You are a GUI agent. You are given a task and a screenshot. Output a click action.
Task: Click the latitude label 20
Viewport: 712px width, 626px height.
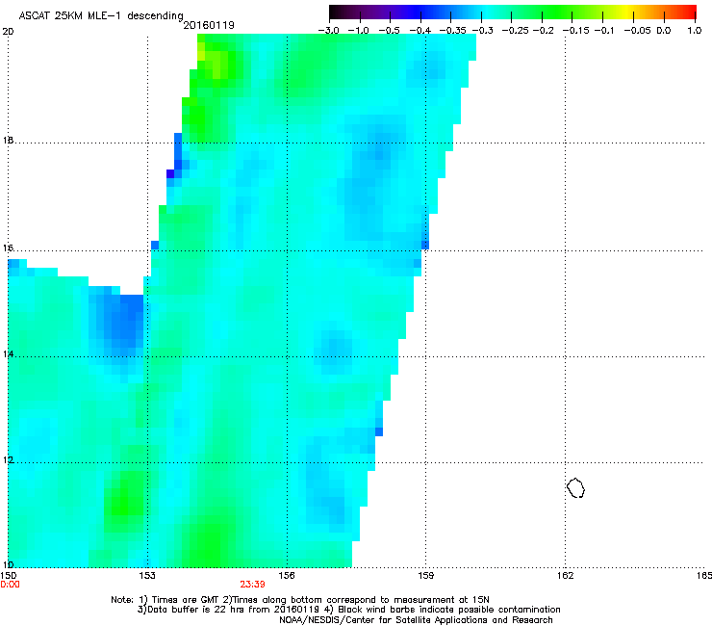pos(8,32)
